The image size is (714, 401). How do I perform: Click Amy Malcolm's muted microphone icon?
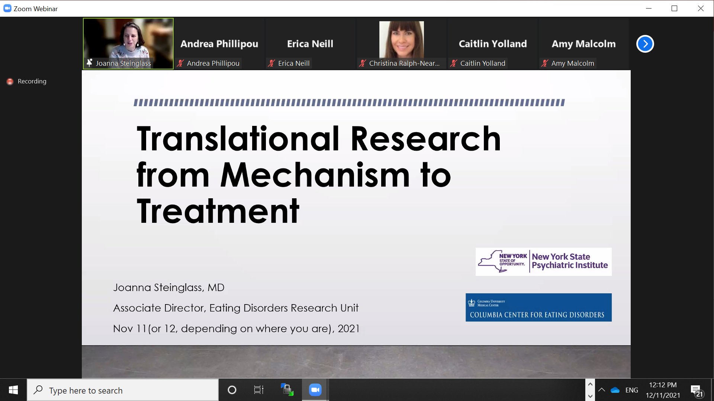tap(545, 63)
